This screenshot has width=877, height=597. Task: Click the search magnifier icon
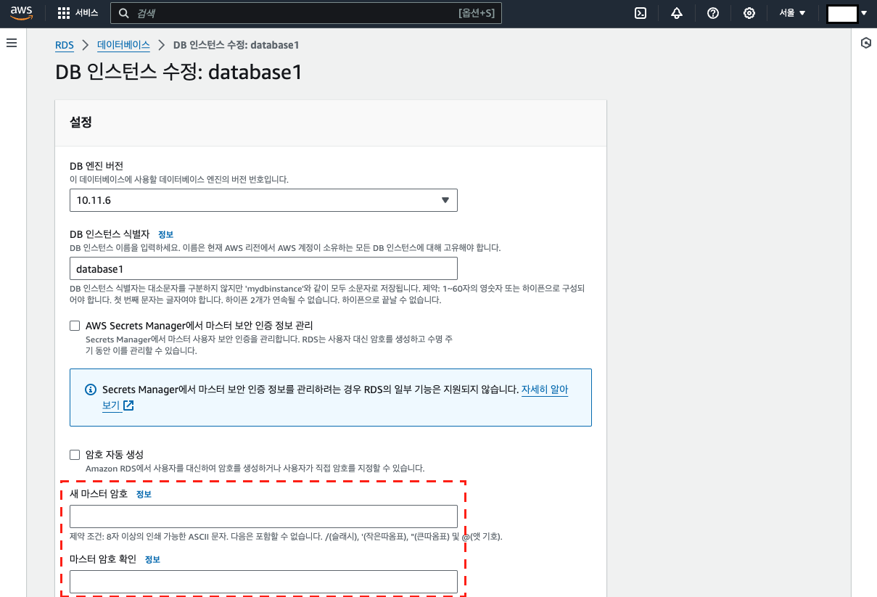124,13
